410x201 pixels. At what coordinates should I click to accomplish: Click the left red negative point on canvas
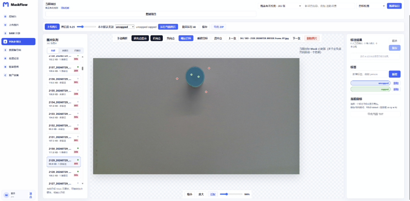pyautogui.click(x=177, y=79)
